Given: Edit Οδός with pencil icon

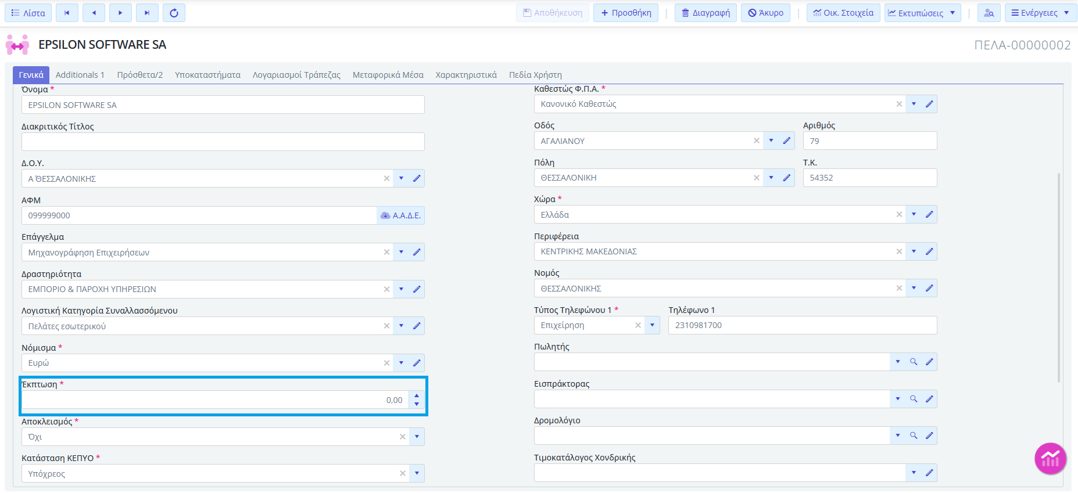Looking at the screenshot, I should [787, 141].
